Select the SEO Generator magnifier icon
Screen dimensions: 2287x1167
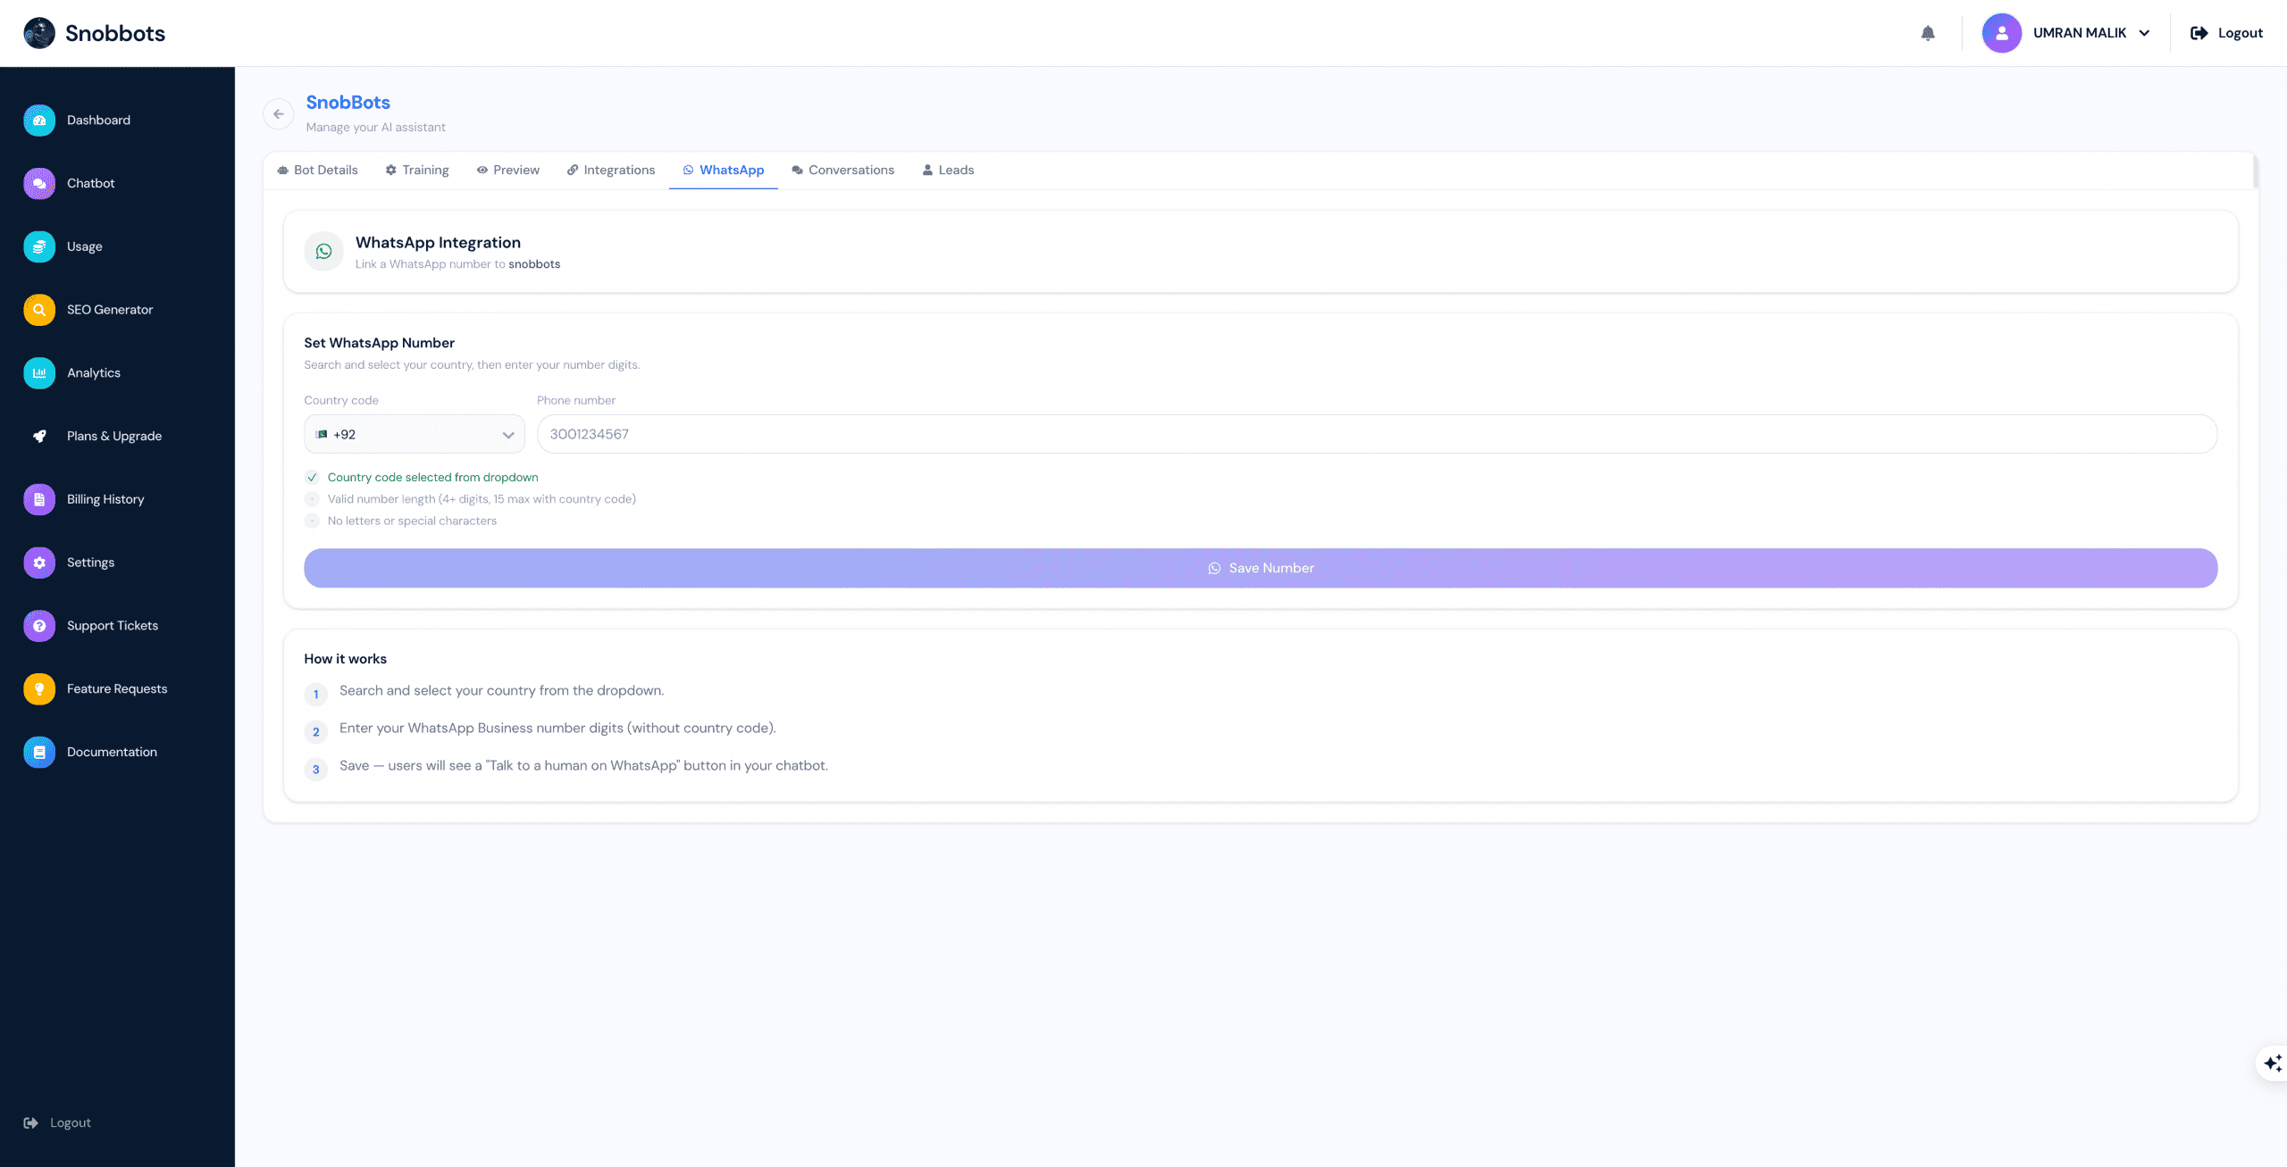click(x=39, y=310)
